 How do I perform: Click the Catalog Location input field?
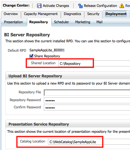pos(89,142)
